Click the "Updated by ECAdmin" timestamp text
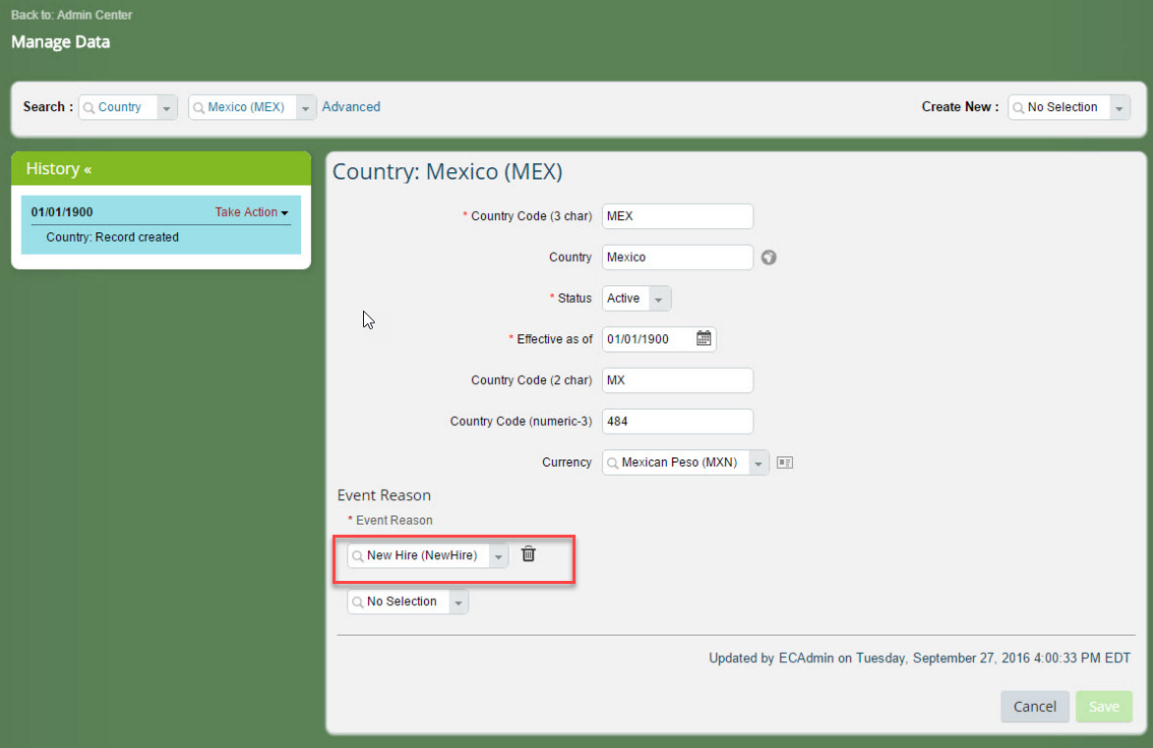The image size is (1153, 748). point(919,658)
